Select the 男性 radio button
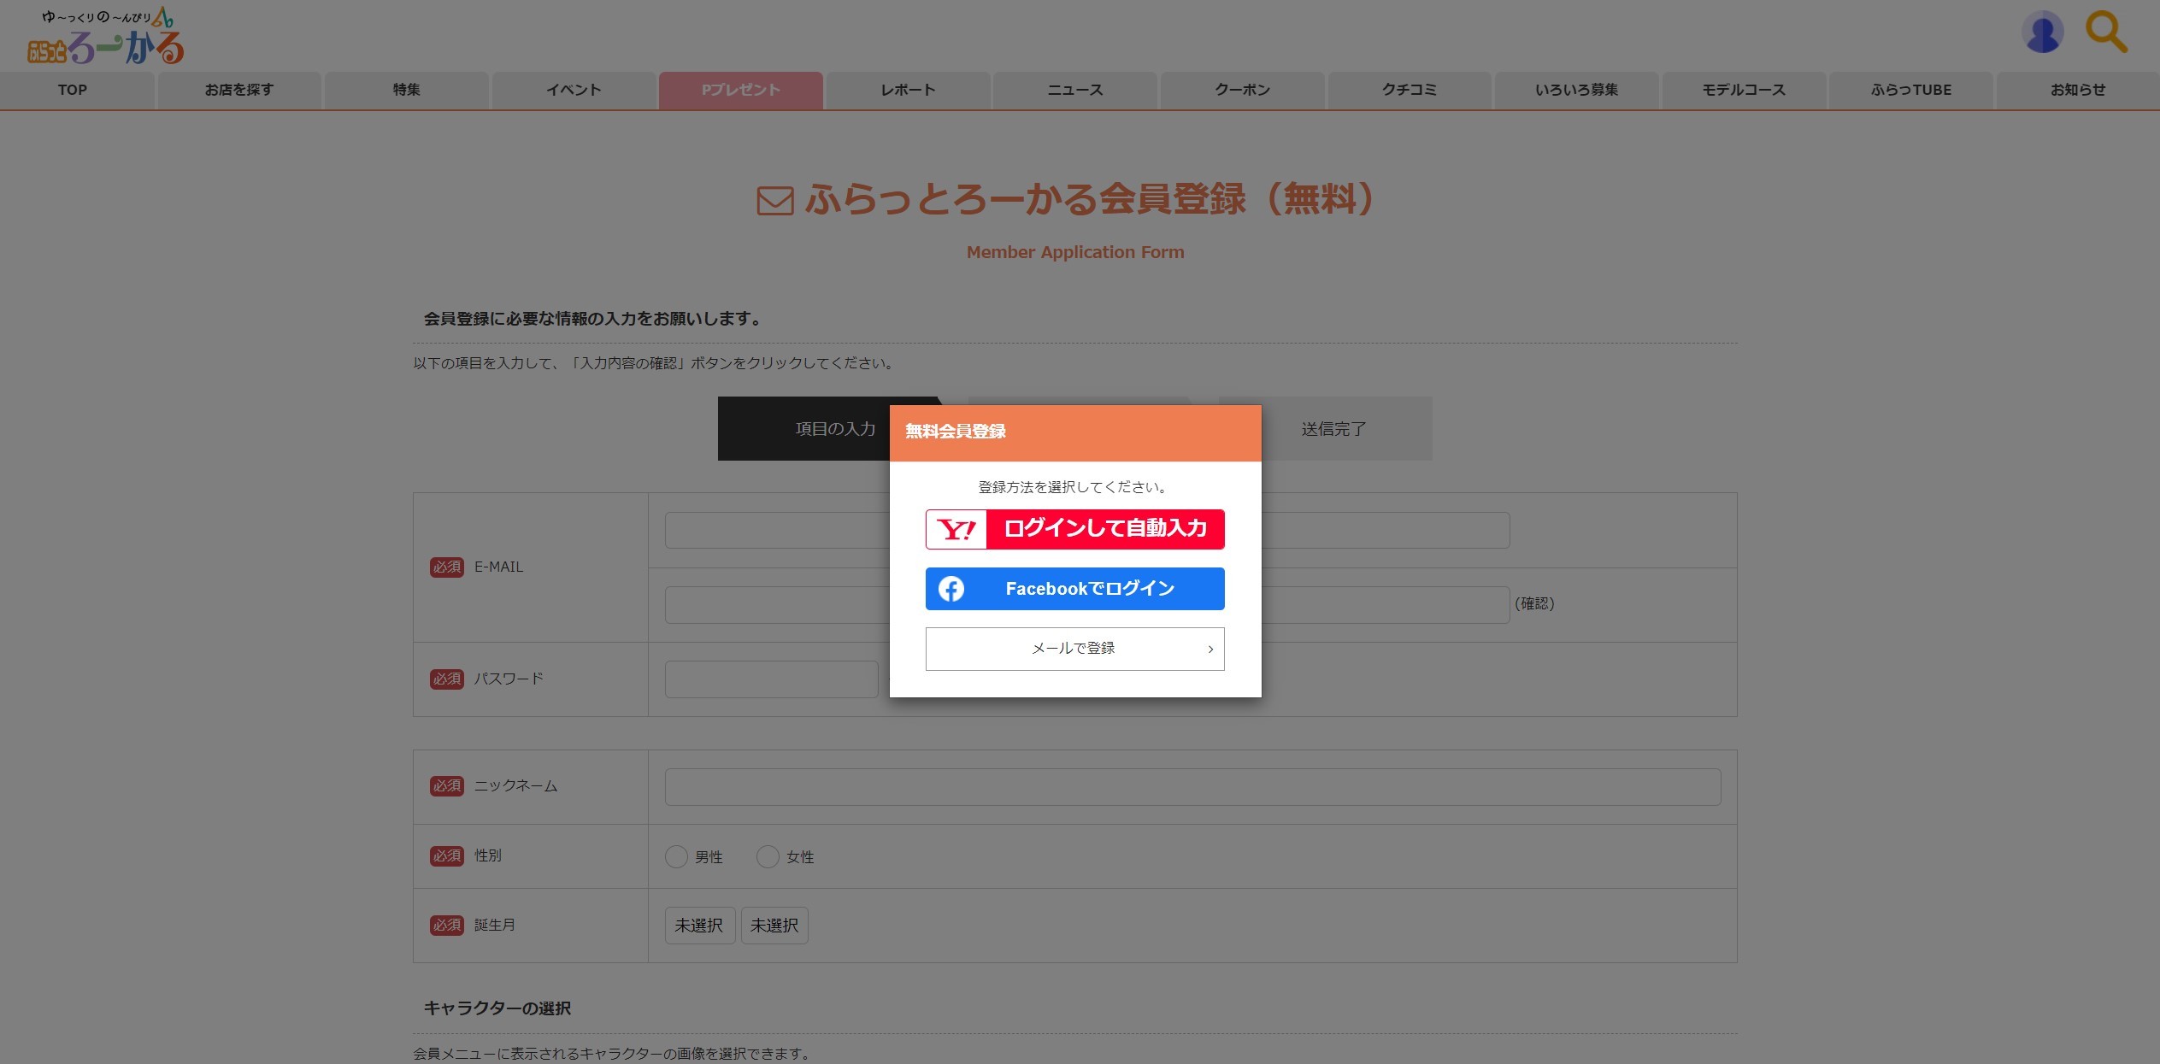This screenshot has width=2160, height=1064. point(676,856)
